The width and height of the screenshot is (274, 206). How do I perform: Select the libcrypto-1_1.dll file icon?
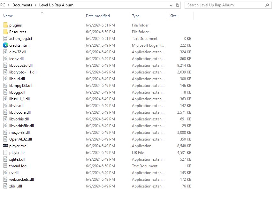tap(5, 72)
